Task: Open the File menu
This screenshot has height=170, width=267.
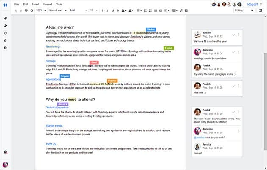Action: click(17, 4)
